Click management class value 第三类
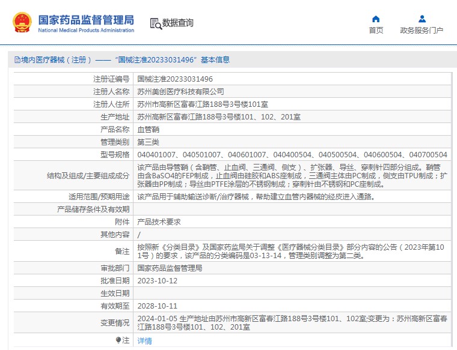This screenshot has height=350, width=457. [149, 142]
